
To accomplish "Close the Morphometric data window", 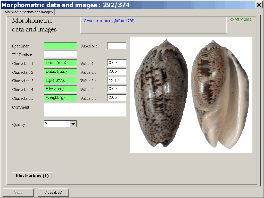I will click(259, 5).
